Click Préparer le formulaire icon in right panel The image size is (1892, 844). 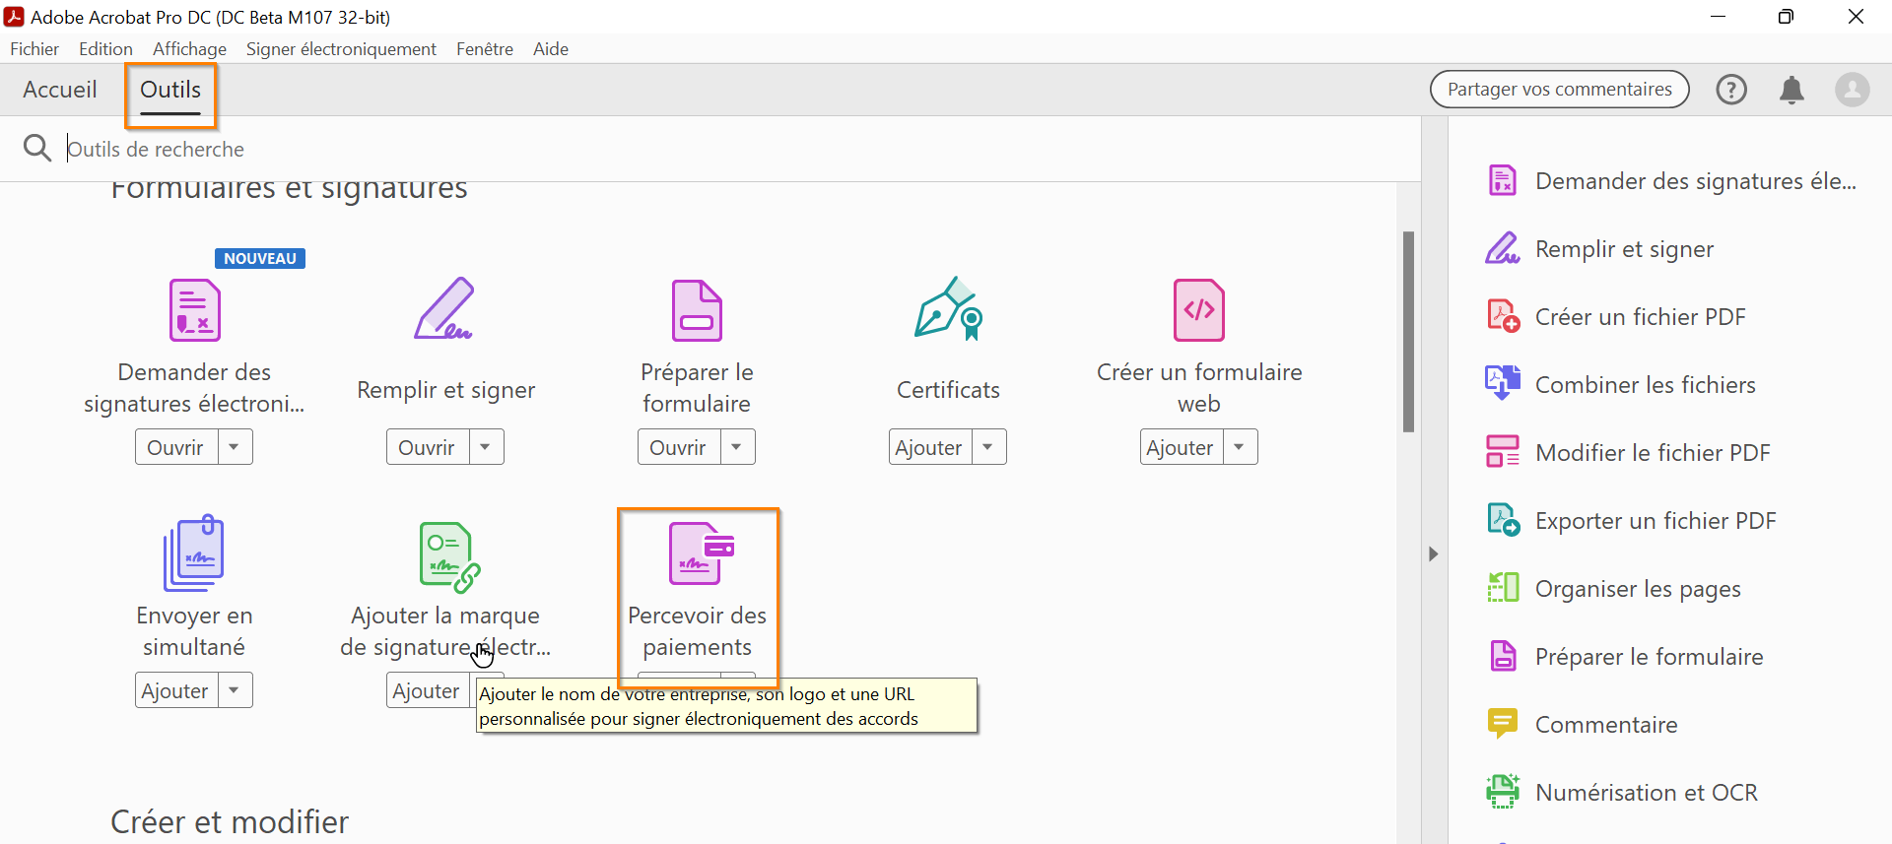[x=1503, y=656]
